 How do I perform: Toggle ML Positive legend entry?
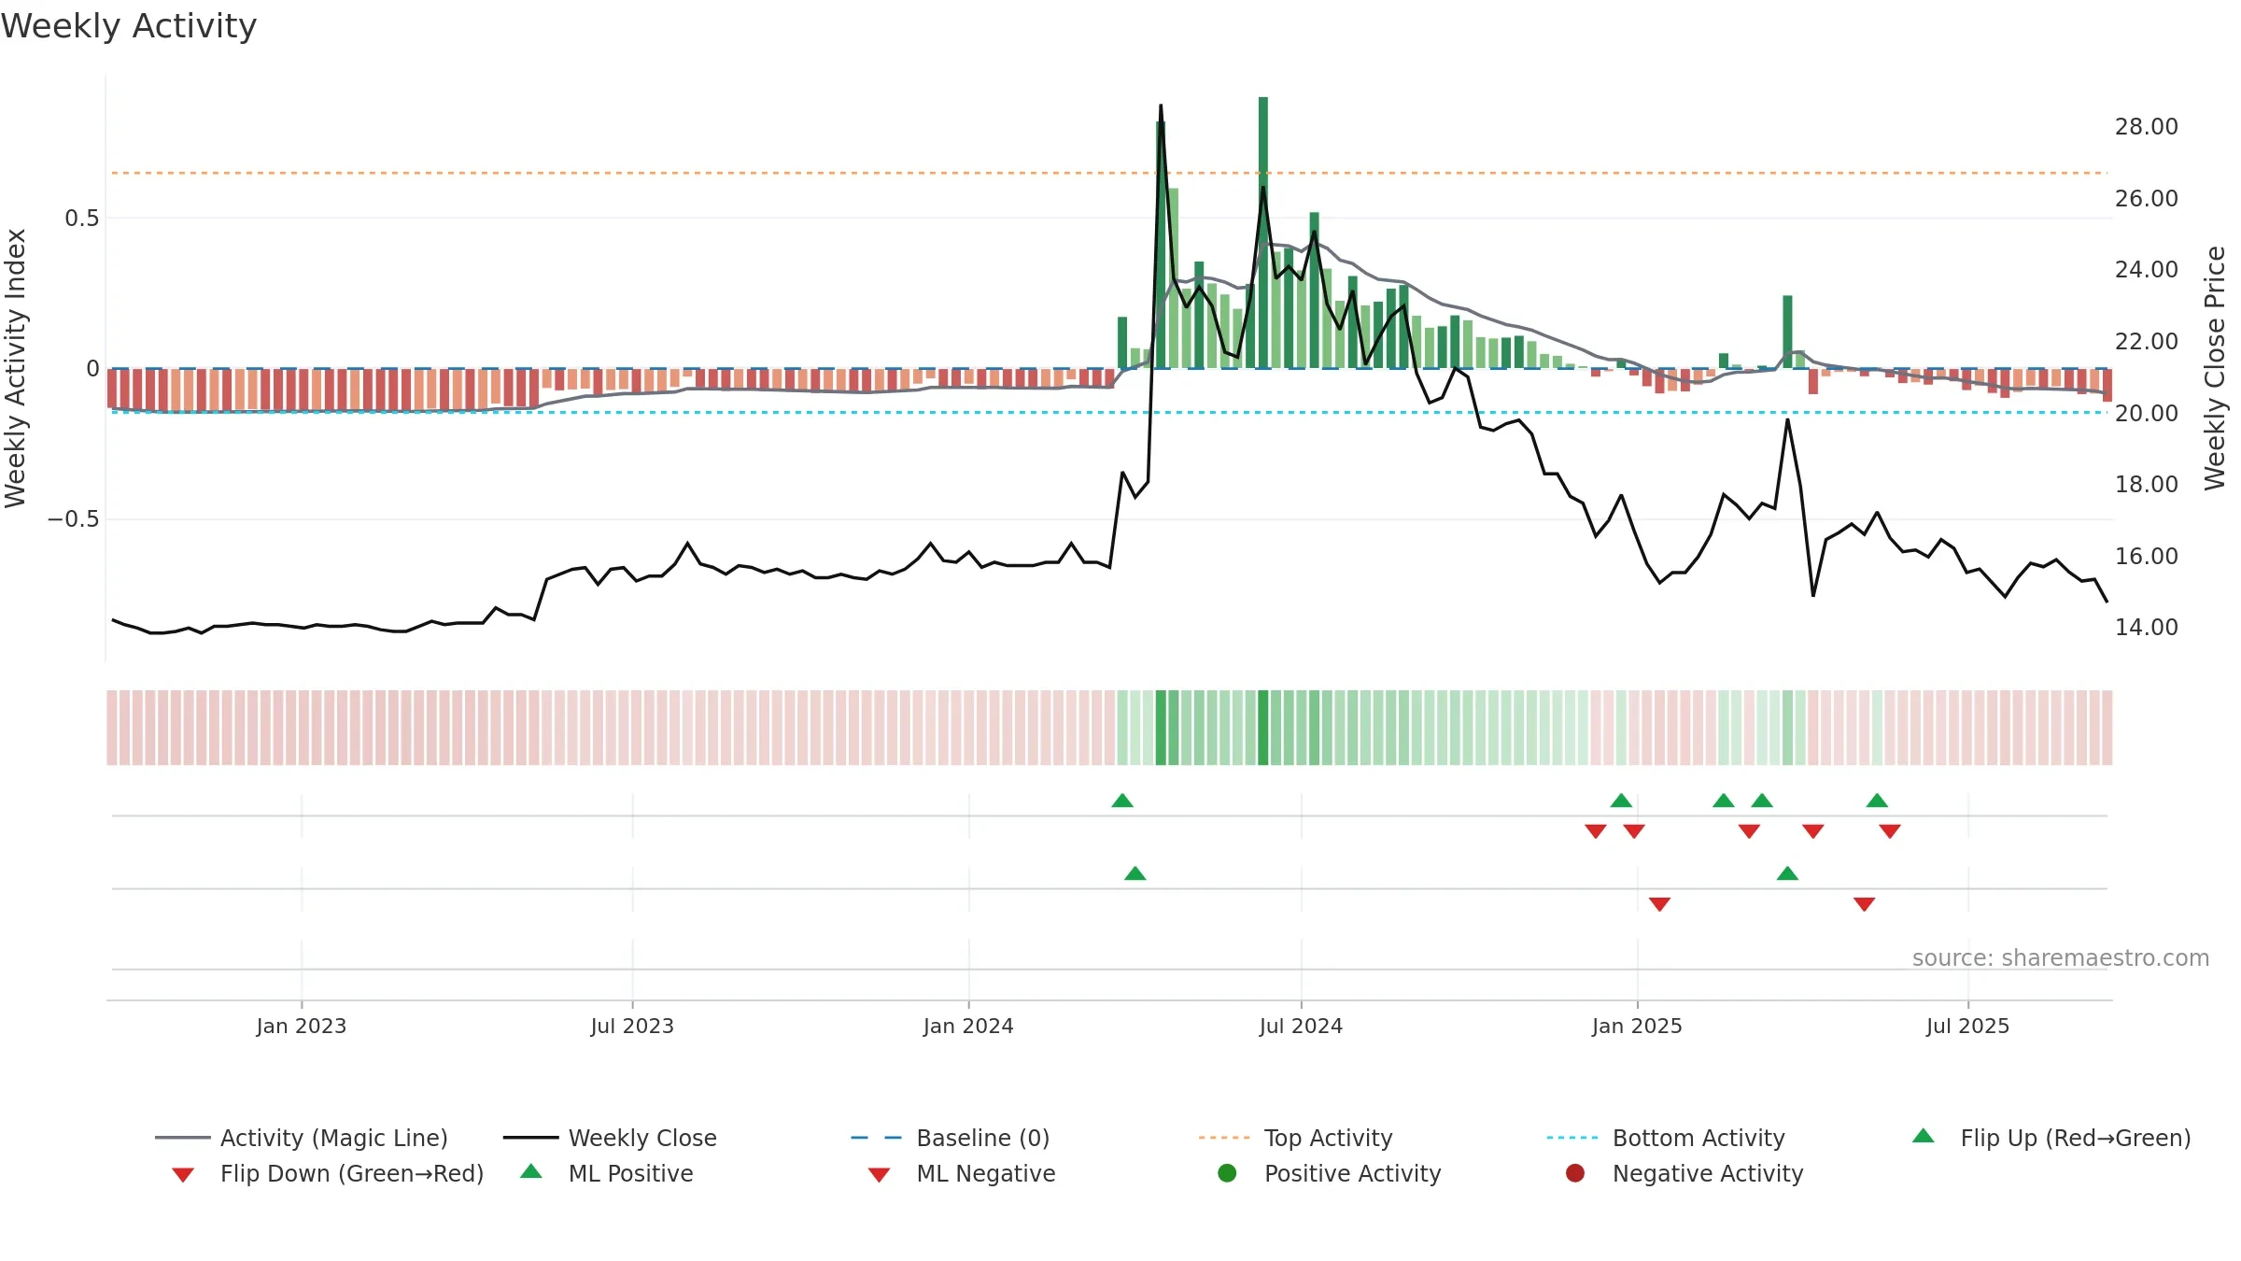[607, 1173]
